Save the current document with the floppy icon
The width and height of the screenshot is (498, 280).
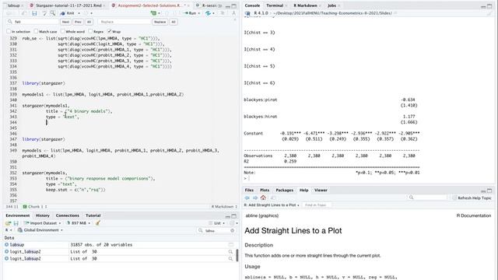click(34, 13)
